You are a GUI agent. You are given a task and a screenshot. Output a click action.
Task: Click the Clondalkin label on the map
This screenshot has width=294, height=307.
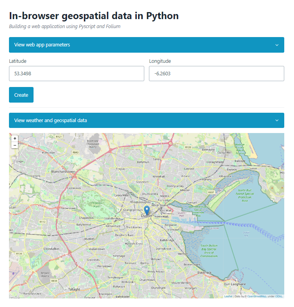[x=51, y=248]
